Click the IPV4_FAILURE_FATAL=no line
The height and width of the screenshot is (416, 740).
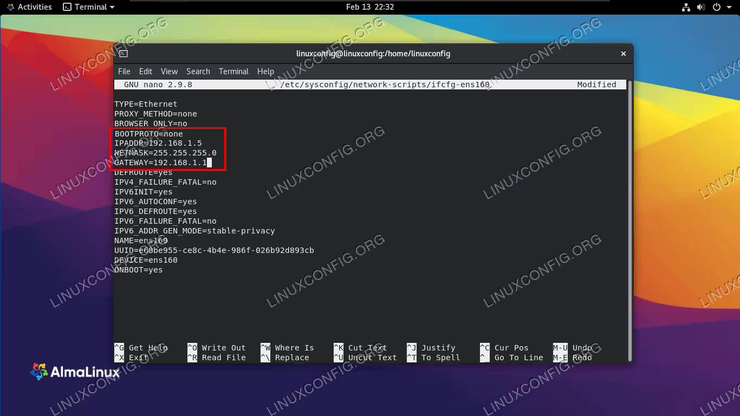click(165, 182)
